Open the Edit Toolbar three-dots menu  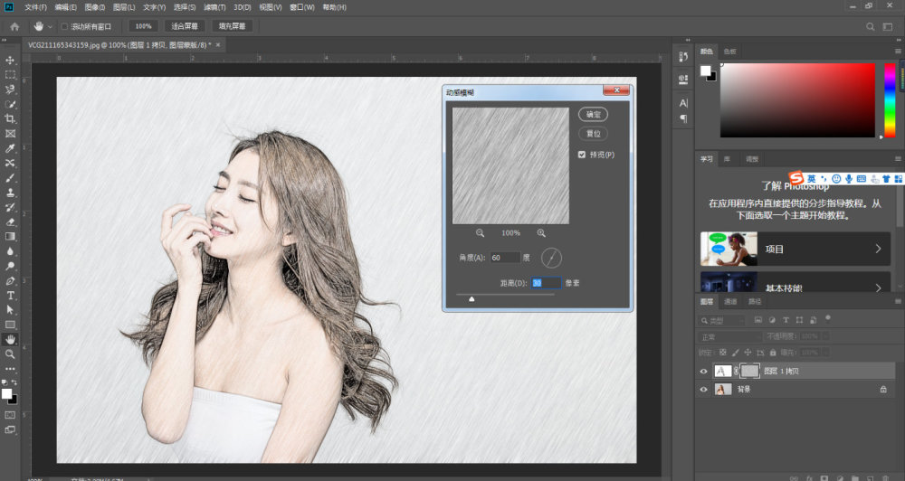(x=10, y=369)
